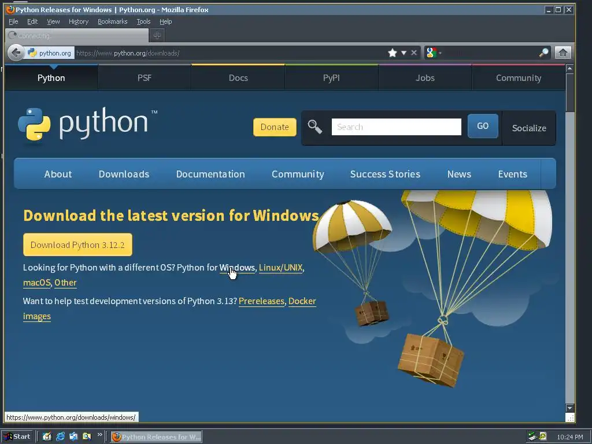Open the Tools menu
The width and height of the screenshot is (592, 444).
[x=143, y=21]
